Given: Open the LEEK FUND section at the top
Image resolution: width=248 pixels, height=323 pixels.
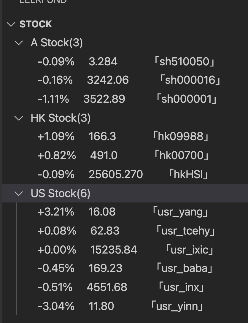Looking at the screenshot, I should [43, 2].
